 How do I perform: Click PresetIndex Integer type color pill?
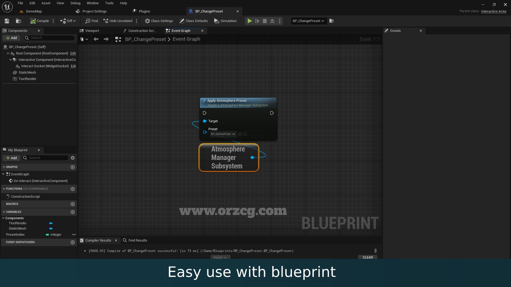[x=47, y=235]
